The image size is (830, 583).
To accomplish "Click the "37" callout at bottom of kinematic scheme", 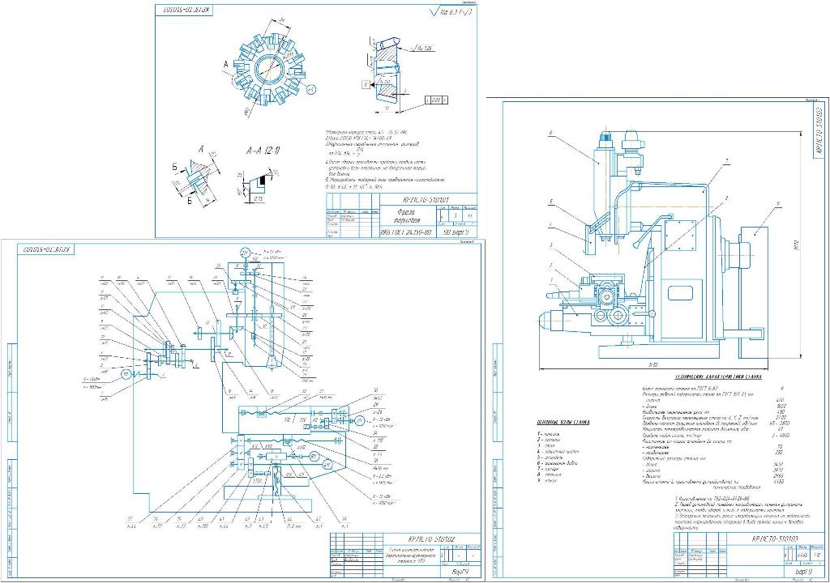I will (129, 520).
